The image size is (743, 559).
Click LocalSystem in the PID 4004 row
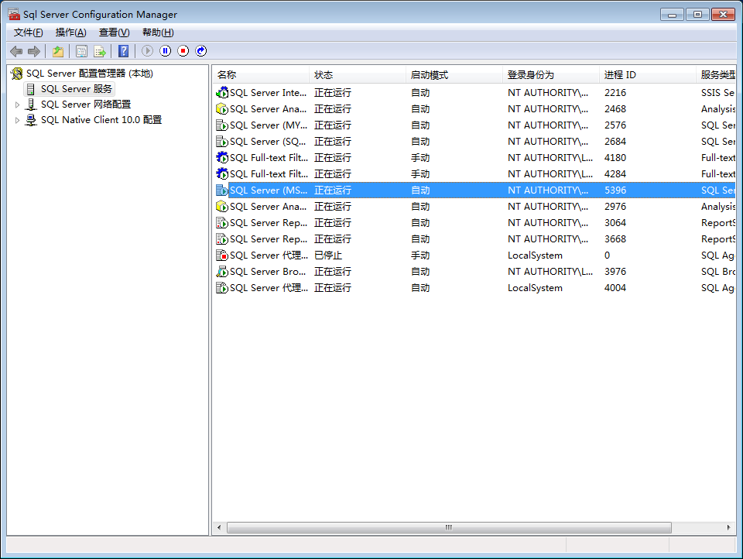tap(535, 288)
